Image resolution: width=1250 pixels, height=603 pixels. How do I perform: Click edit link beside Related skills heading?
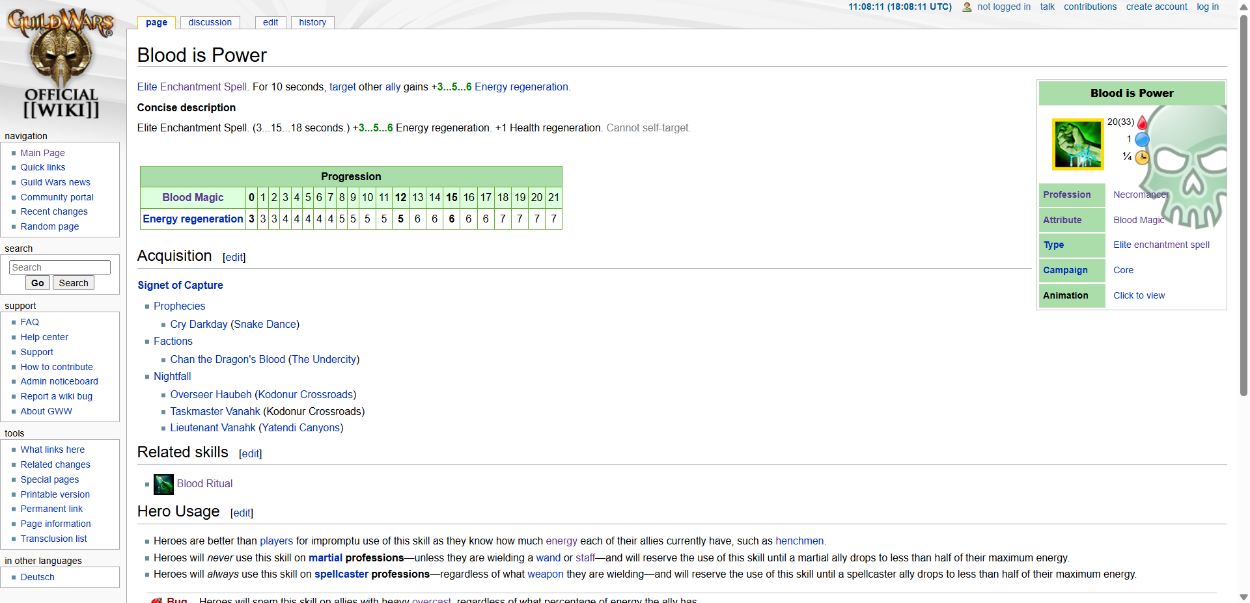[251, 454]
